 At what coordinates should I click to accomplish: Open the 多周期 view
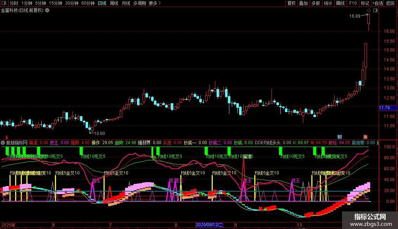coord(139,3)
